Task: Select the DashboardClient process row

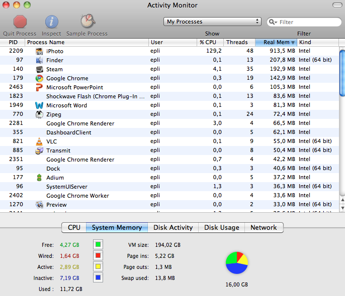Action: point(169,132)
